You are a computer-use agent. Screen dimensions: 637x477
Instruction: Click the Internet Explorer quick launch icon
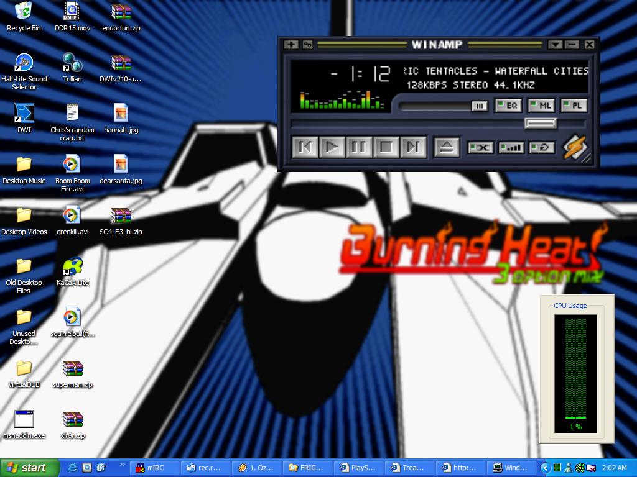click(x=73, y=468)
